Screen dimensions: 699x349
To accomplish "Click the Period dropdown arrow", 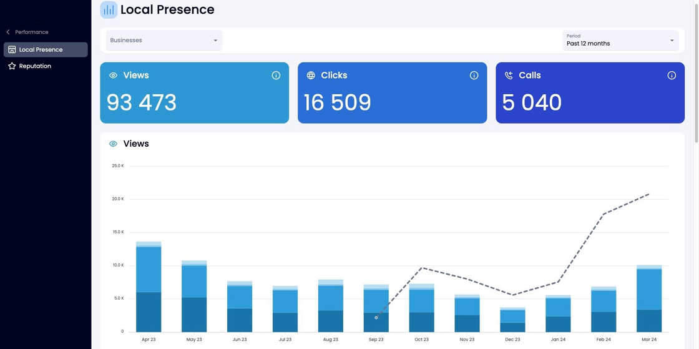I will coord(672,41).
